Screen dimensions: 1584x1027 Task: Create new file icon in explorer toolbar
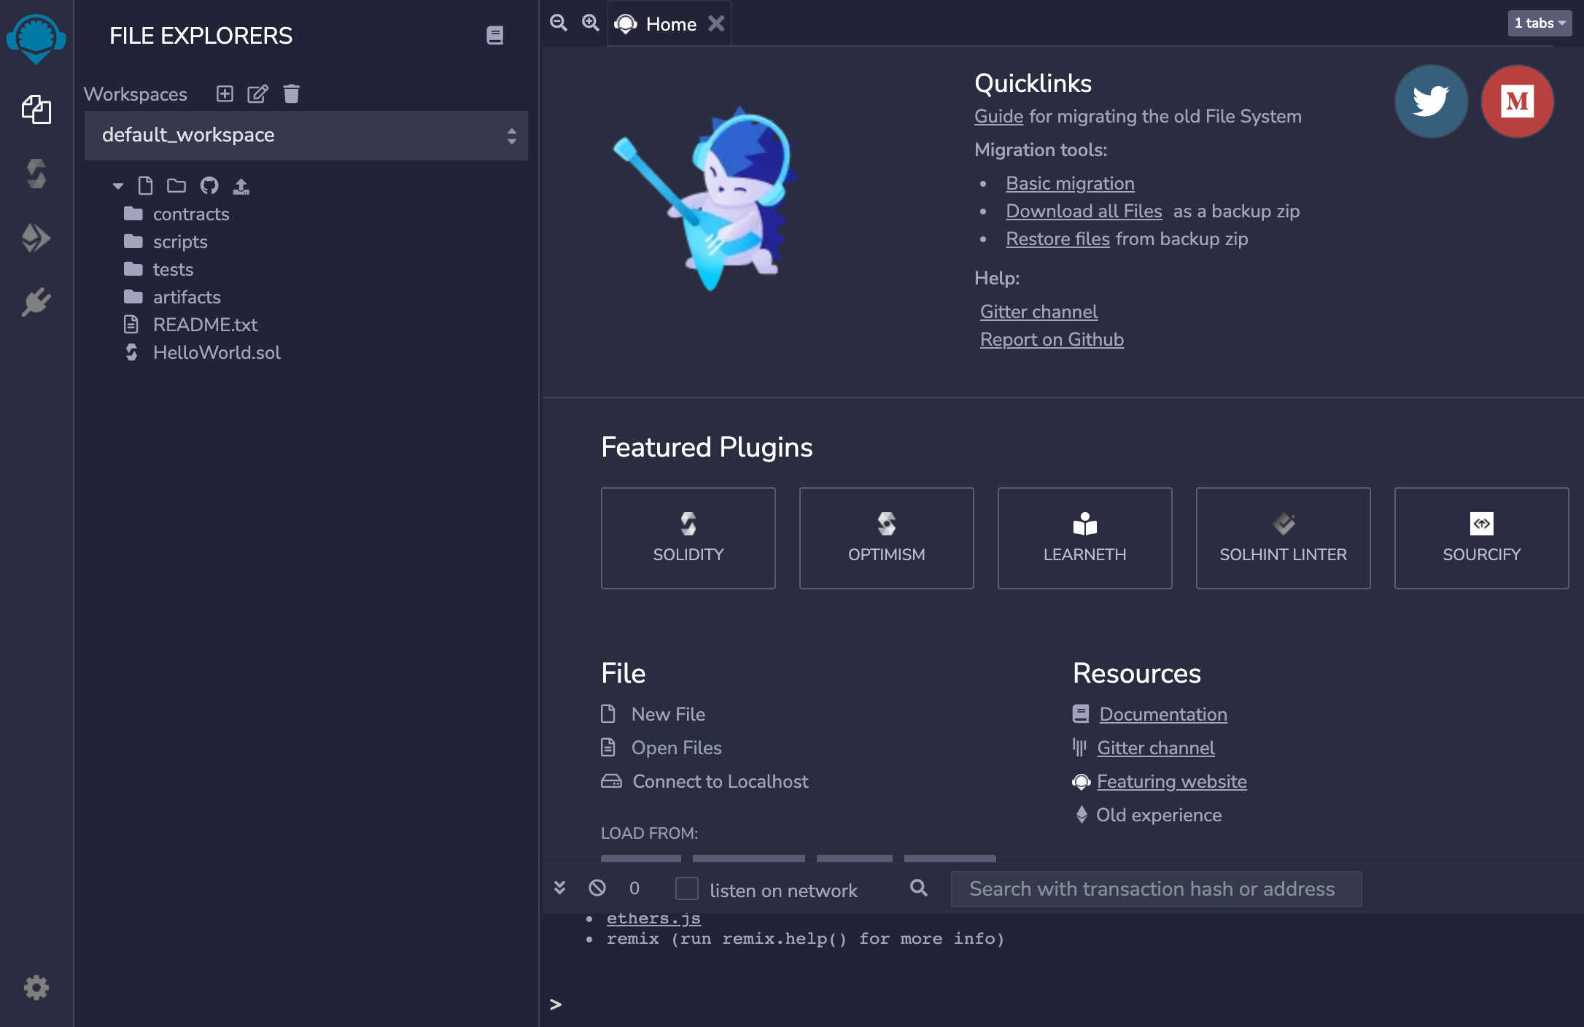[145, 186]
